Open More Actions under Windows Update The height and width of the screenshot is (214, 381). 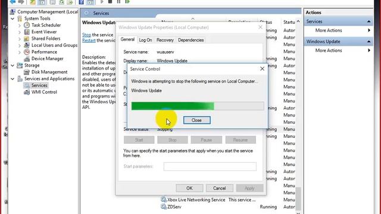coord(328,51)
